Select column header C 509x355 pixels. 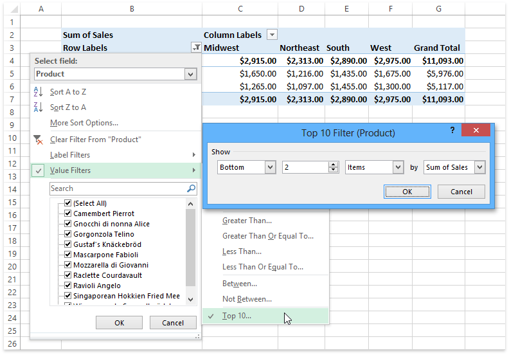(x=240, y=9)
